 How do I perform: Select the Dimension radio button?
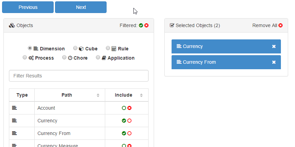tap(30, 48)
